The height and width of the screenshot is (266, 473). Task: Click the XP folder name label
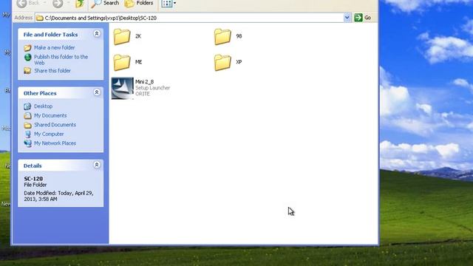tap(239, 62)
